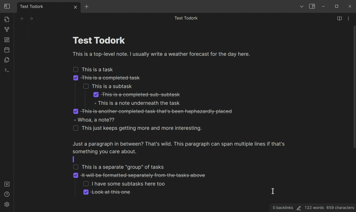Screen dimensions: 356x212
Task: Check the 'This is a task' checkbox
Action: point(75,69)
